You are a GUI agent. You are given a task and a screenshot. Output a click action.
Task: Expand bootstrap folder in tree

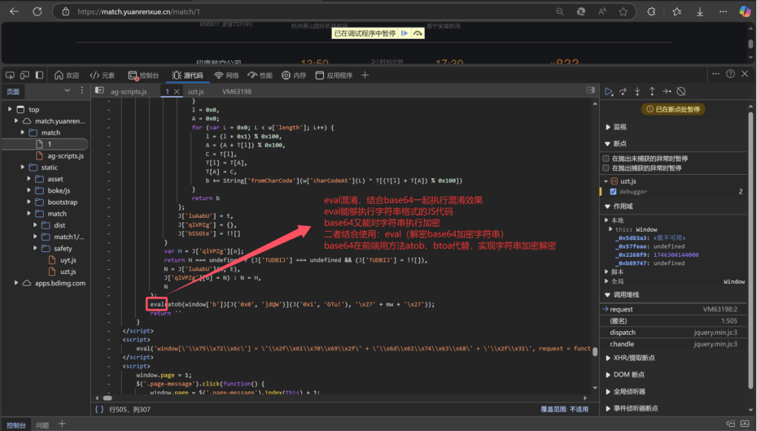tap(29, 201)
